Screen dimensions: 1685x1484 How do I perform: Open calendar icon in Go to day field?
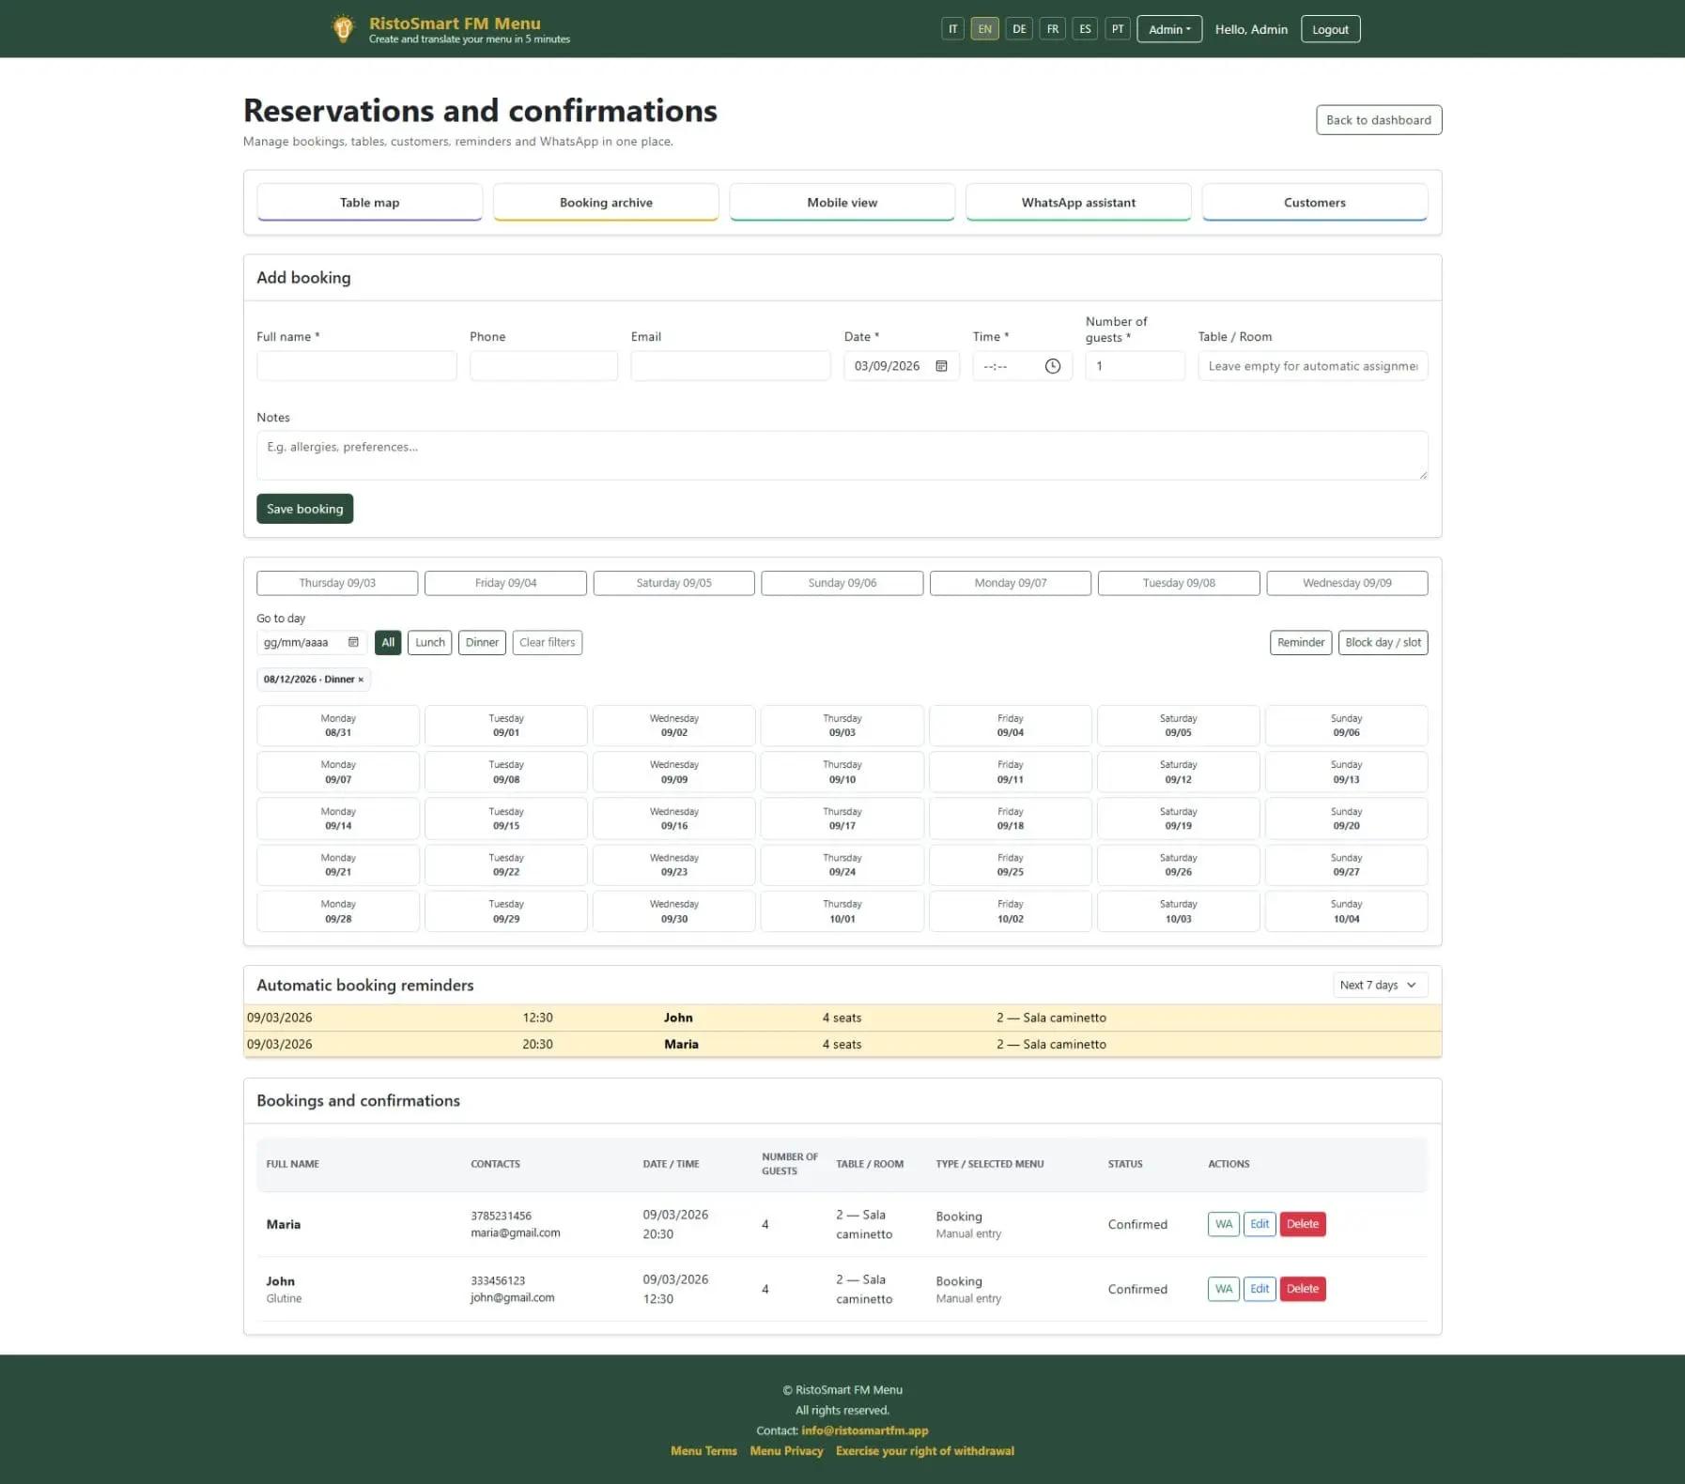(x=353, y=642)
